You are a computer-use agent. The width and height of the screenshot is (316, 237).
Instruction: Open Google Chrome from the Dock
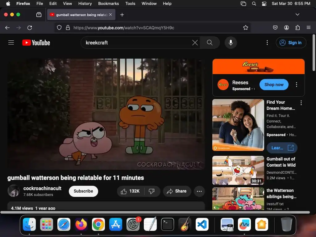[98, 224]
